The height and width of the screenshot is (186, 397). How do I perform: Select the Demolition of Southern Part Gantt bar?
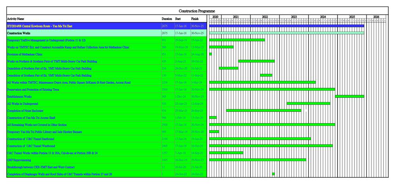click(x=266, y=75)
